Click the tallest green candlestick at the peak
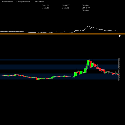This screenshot has width=125, height=125. tap(88, 63)
